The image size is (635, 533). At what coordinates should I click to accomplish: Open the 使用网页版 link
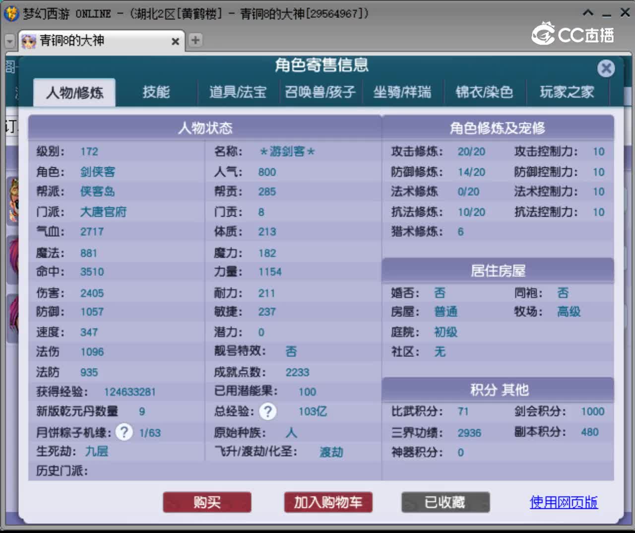[564, 502]
